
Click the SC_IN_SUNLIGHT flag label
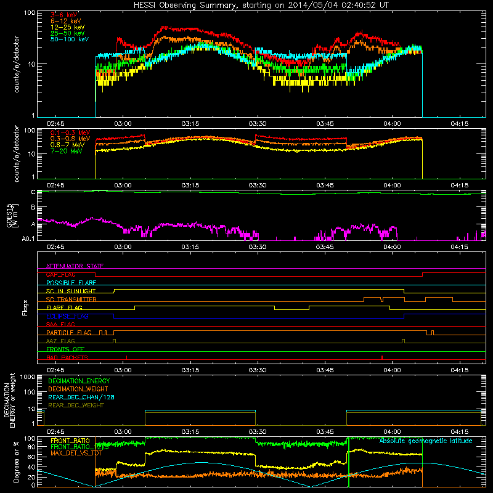click(71, 291)
